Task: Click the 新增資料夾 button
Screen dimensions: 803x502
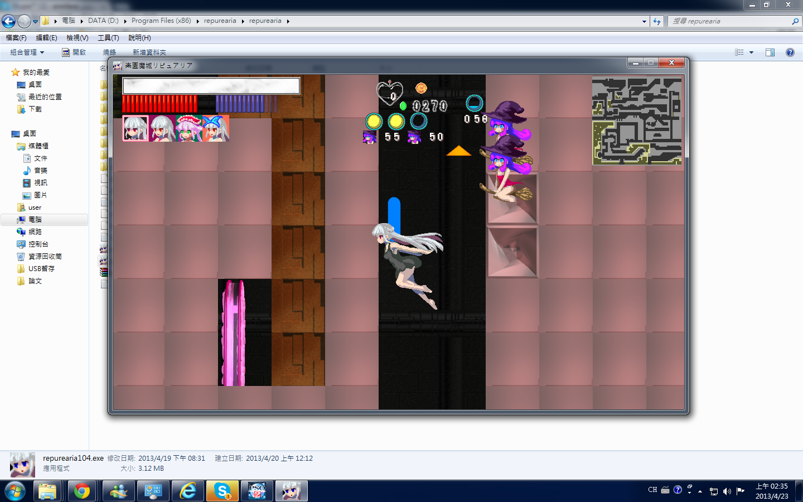Action: point(149,52)
